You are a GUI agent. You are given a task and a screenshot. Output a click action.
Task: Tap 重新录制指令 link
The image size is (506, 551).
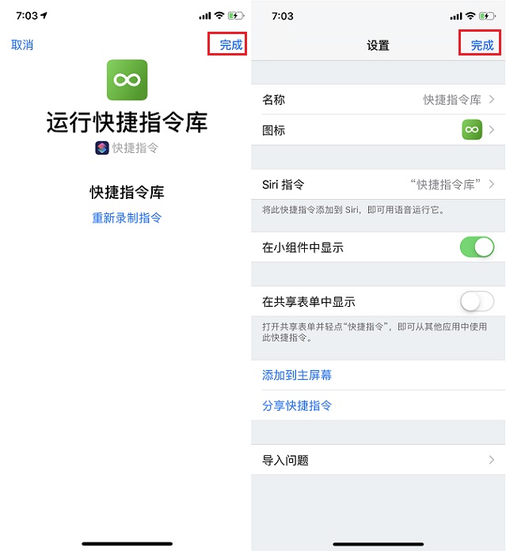pos(127,218)
